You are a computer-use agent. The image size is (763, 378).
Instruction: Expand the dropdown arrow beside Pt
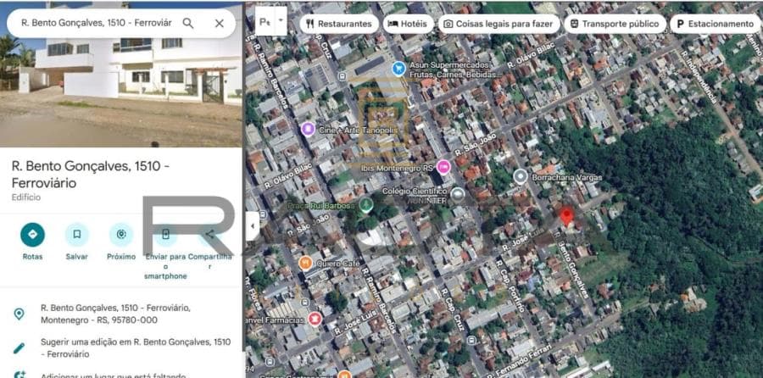pyautogui.click(x=281, y=21)
